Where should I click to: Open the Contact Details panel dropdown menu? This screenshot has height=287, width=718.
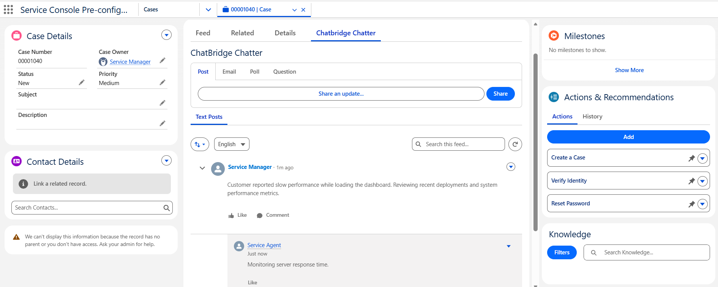pyautogui.click(x=166, y=161)
